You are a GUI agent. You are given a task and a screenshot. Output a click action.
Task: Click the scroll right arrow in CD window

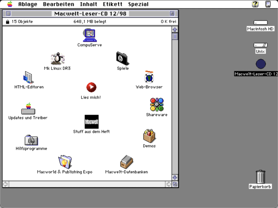[x=169, y=184]
